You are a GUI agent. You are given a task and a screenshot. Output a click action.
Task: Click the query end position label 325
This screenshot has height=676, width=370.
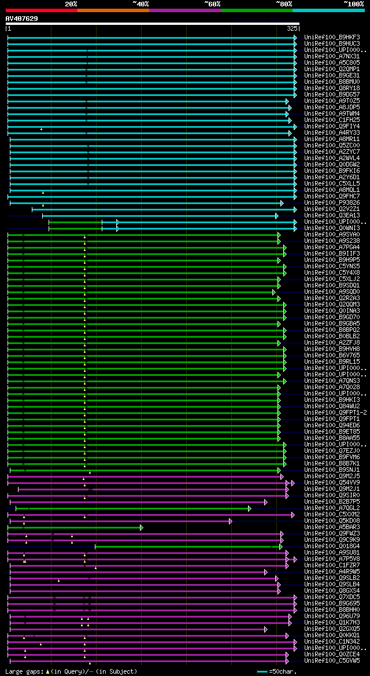click(292, 28)
